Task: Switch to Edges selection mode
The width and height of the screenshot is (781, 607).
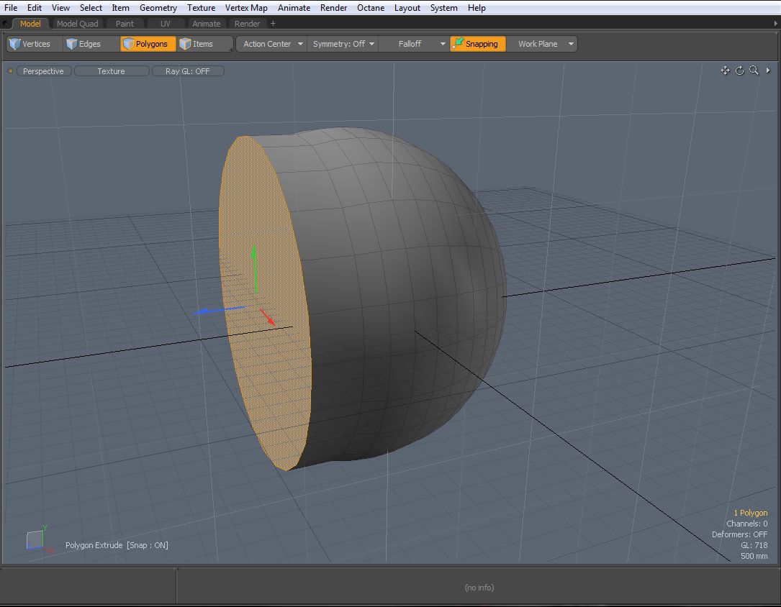Action: [83, 44]
